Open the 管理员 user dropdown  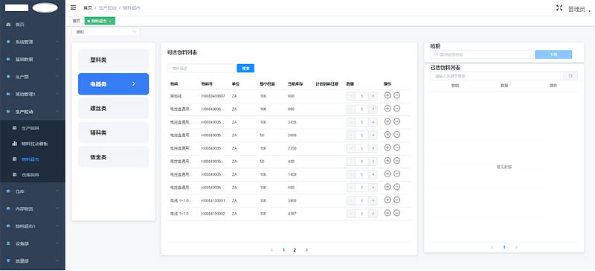(579, 10)
